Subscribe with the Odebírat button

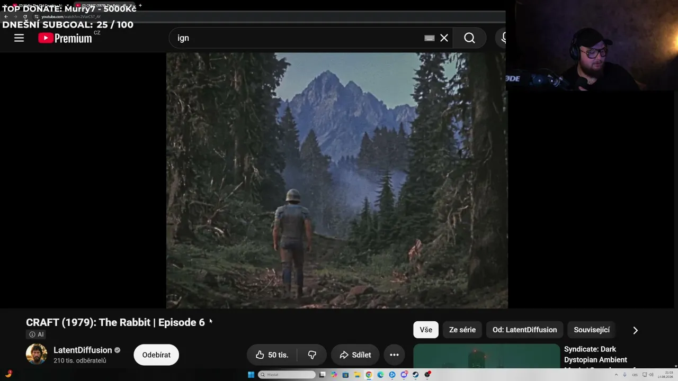(156, 355)
